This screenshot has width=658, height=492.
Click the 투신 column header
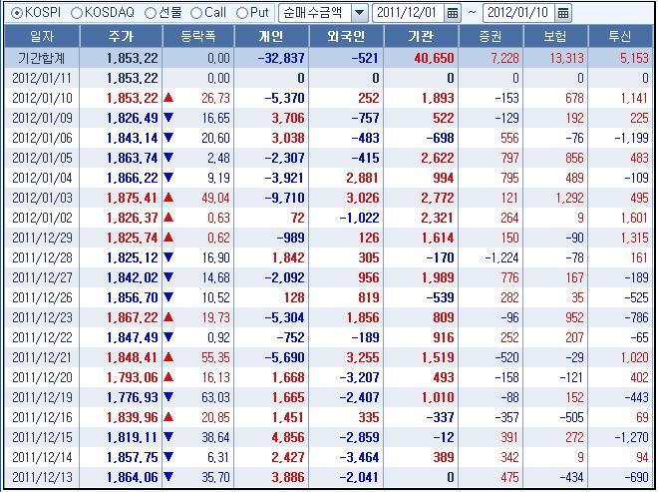click(620, 36)
